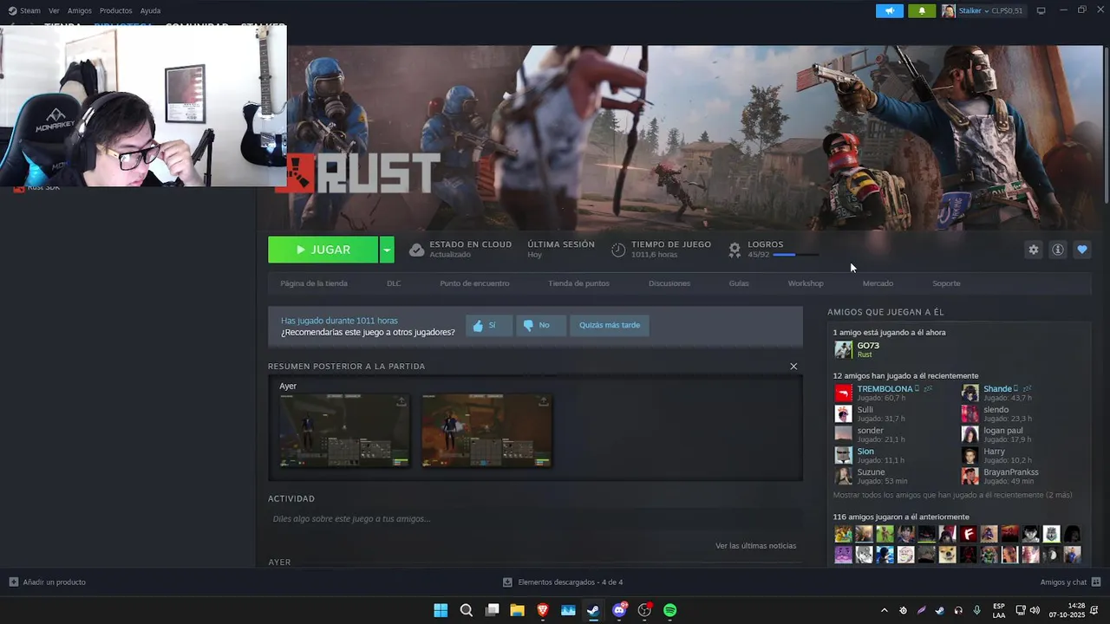Viewport: 1110px width, 624px height.
Task: Click friend name logan paul
Action: coord(1002,431)
